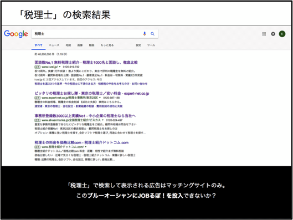Viewport: 293px width, 220px height.
Task: Click the sitelinks row under expert-net ad
Action: point(79,106)
